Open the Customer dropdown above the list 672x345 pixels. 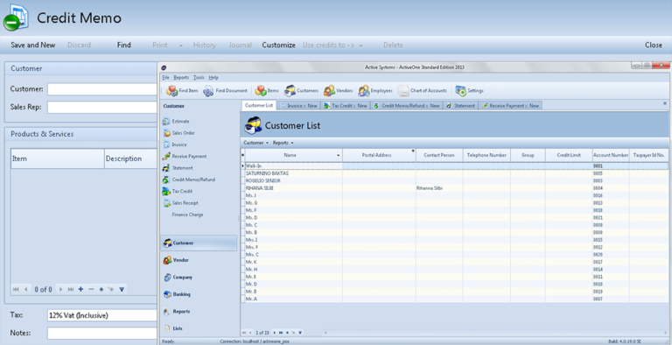[x=255, y=143]
